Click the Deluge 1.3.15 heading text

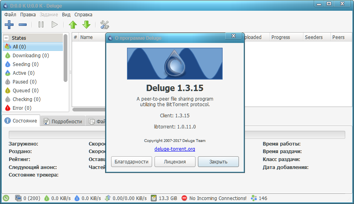pos(175,88)
